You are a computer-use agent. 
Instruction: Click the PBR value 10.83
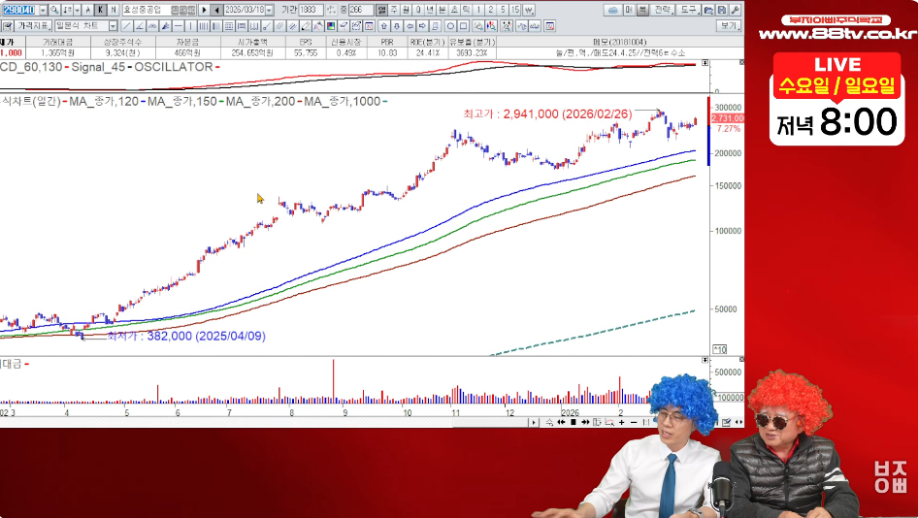pos(387,52)
